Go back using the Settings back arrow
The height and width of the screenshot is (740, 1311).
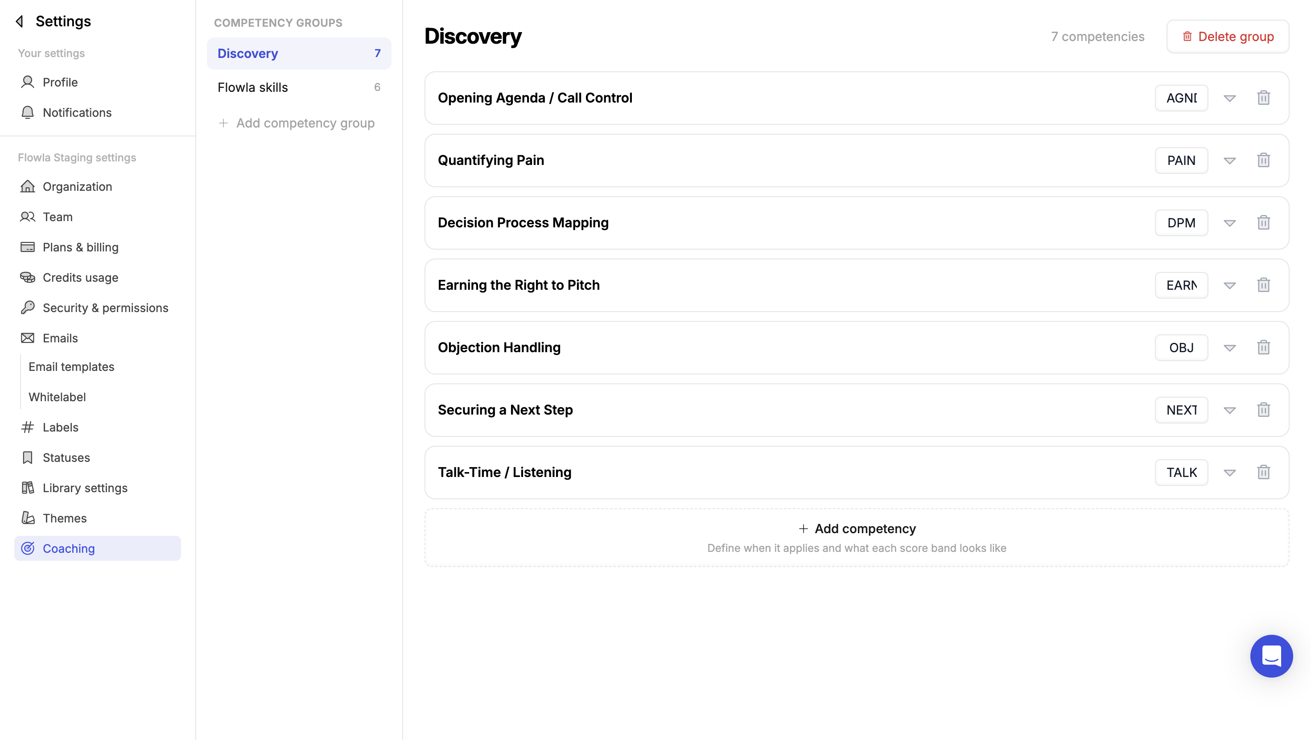point(20,21)
